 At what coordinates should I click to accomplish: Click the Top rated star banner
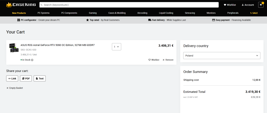coord(103,20)
